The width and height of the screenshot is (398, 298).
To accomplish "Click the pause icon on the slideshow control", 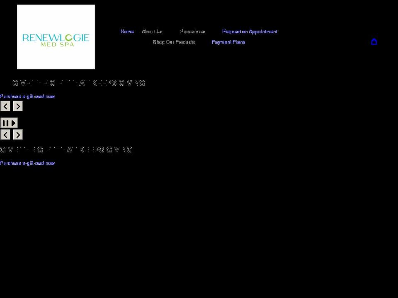I will pyautogui.click(x=6, y=123).
